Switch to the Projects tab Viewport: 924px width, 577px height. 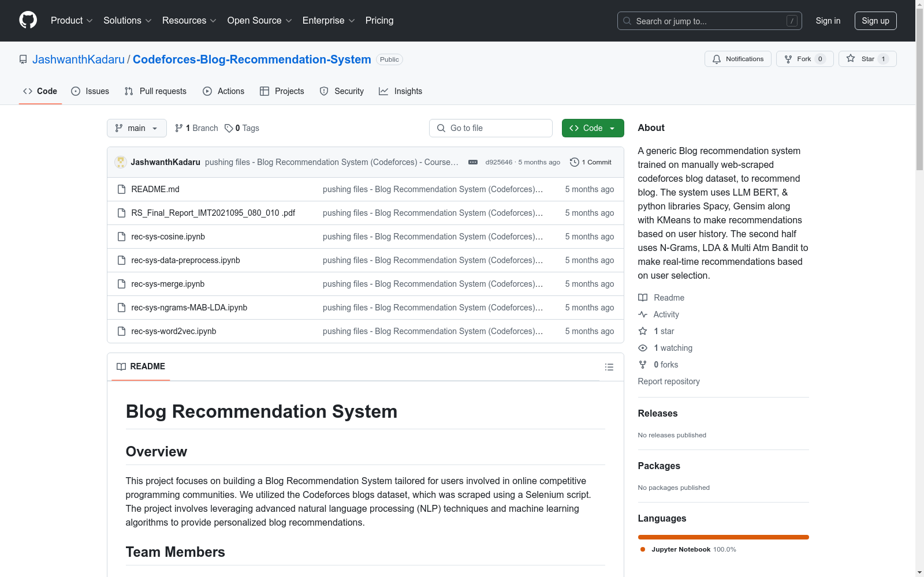(282, 91)
